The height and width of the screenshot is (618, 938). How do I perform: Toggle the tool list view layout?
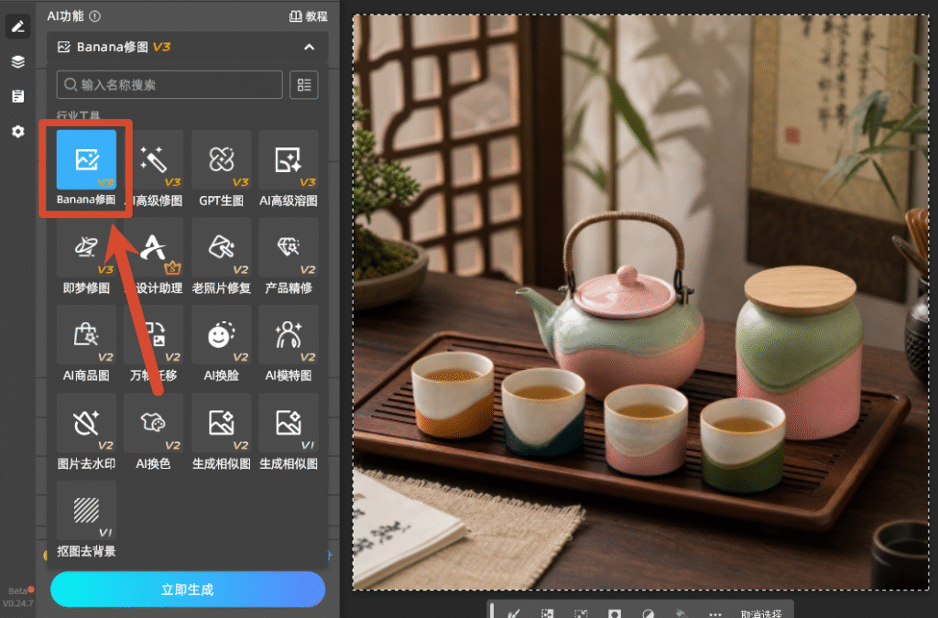point(304,85)
